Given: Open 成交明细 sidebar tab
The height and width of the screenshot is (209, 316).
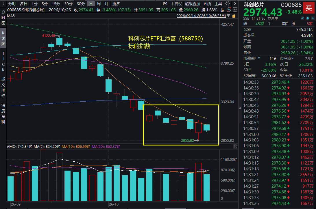Looking at the screenshot, I should (3, 87).
